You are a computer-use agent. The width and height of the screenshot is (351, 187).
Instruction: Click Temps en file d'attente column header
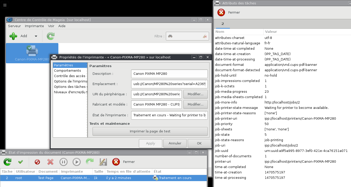click(129, 171)
